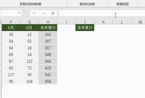Select column M header
Image resolution: width=145 pixels, height=98 pixels.
[138, 22]
